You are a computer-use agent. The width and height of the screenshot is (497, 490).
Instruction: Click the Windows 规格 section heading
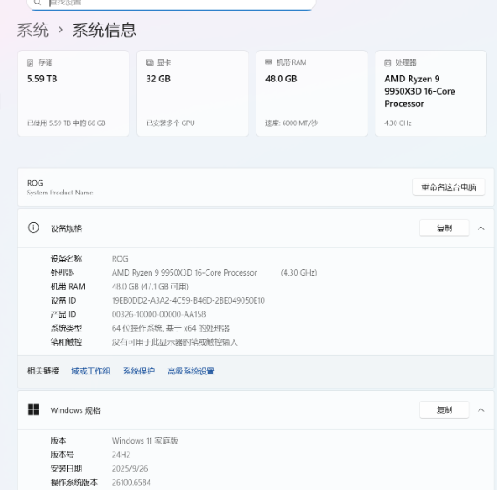pos(75,410)
